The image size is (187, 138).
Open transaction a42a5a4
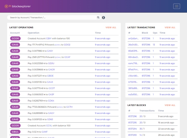133,38
